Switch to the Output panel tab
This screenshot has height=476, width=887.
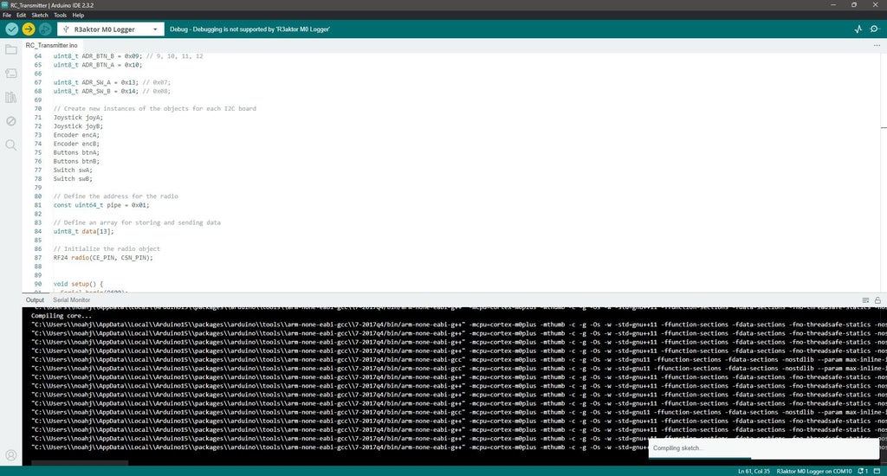click(35, 300)
